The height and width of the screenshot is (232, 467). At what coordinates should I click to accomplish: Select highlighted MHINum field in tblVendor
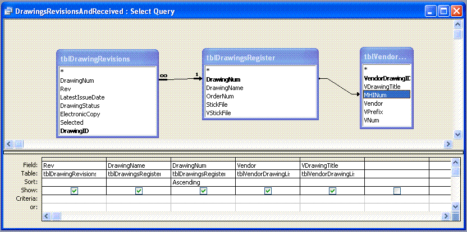pyautogui.click(x=387, y=94)
